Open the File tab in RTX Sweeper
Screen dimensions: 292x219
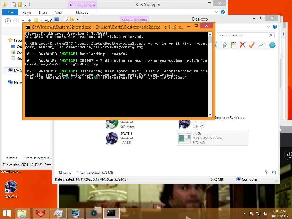10,12
